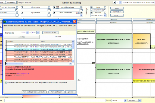The height and width of the screenshot is (103, 155).
Task: Open the Format Listing dropdown
Action: tap(125, 101)
